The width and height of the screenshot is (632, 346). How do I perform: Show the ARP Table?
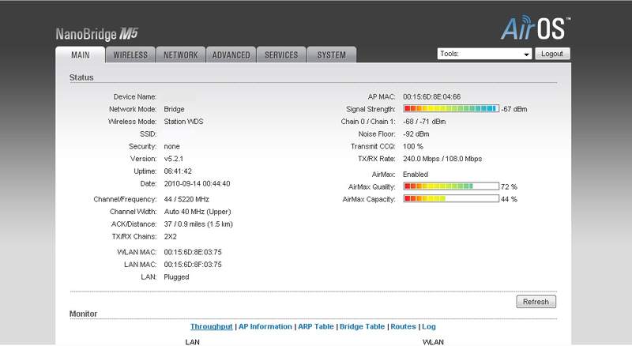click(315, 326)
